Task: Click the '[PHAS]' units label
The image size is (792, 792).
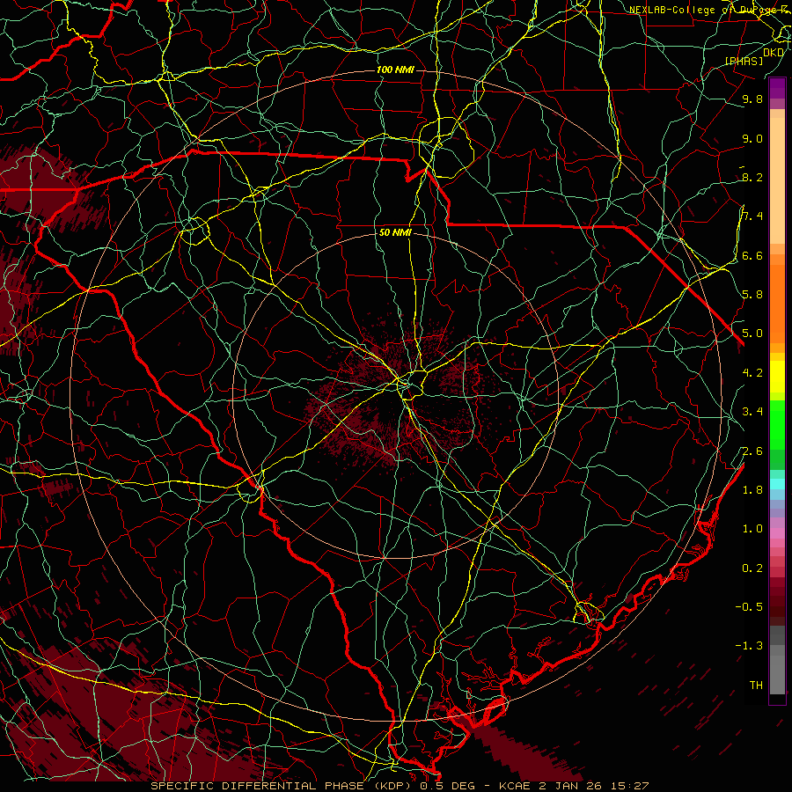Action: click(744, 61)
